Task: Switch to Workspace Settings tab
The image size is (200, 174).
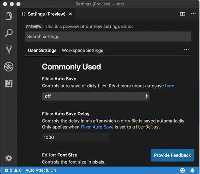Action: coord(83,51)
